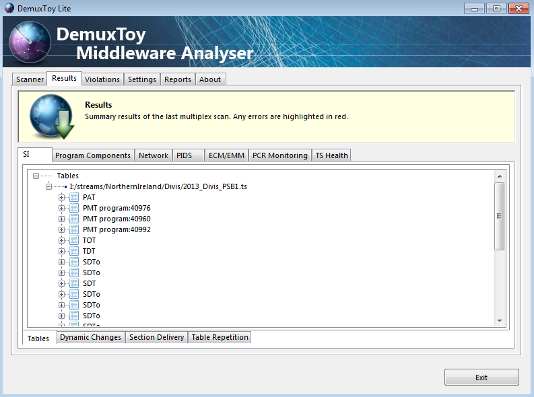
Task: Collapse the root Tables node
Action: pos(36,176)
